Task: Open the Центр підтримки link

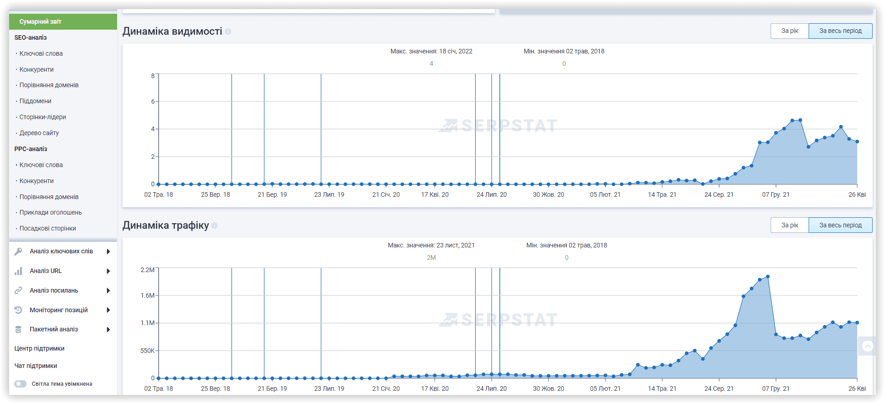Action: click(39, 348)
